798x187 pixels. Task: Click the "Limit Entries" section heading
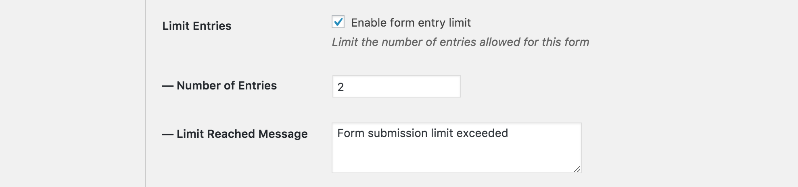tap(197, 26)
